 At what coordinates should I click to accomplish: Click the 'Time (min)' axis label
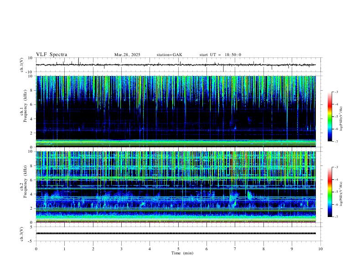pyautogui.click(x=182, y=253)
